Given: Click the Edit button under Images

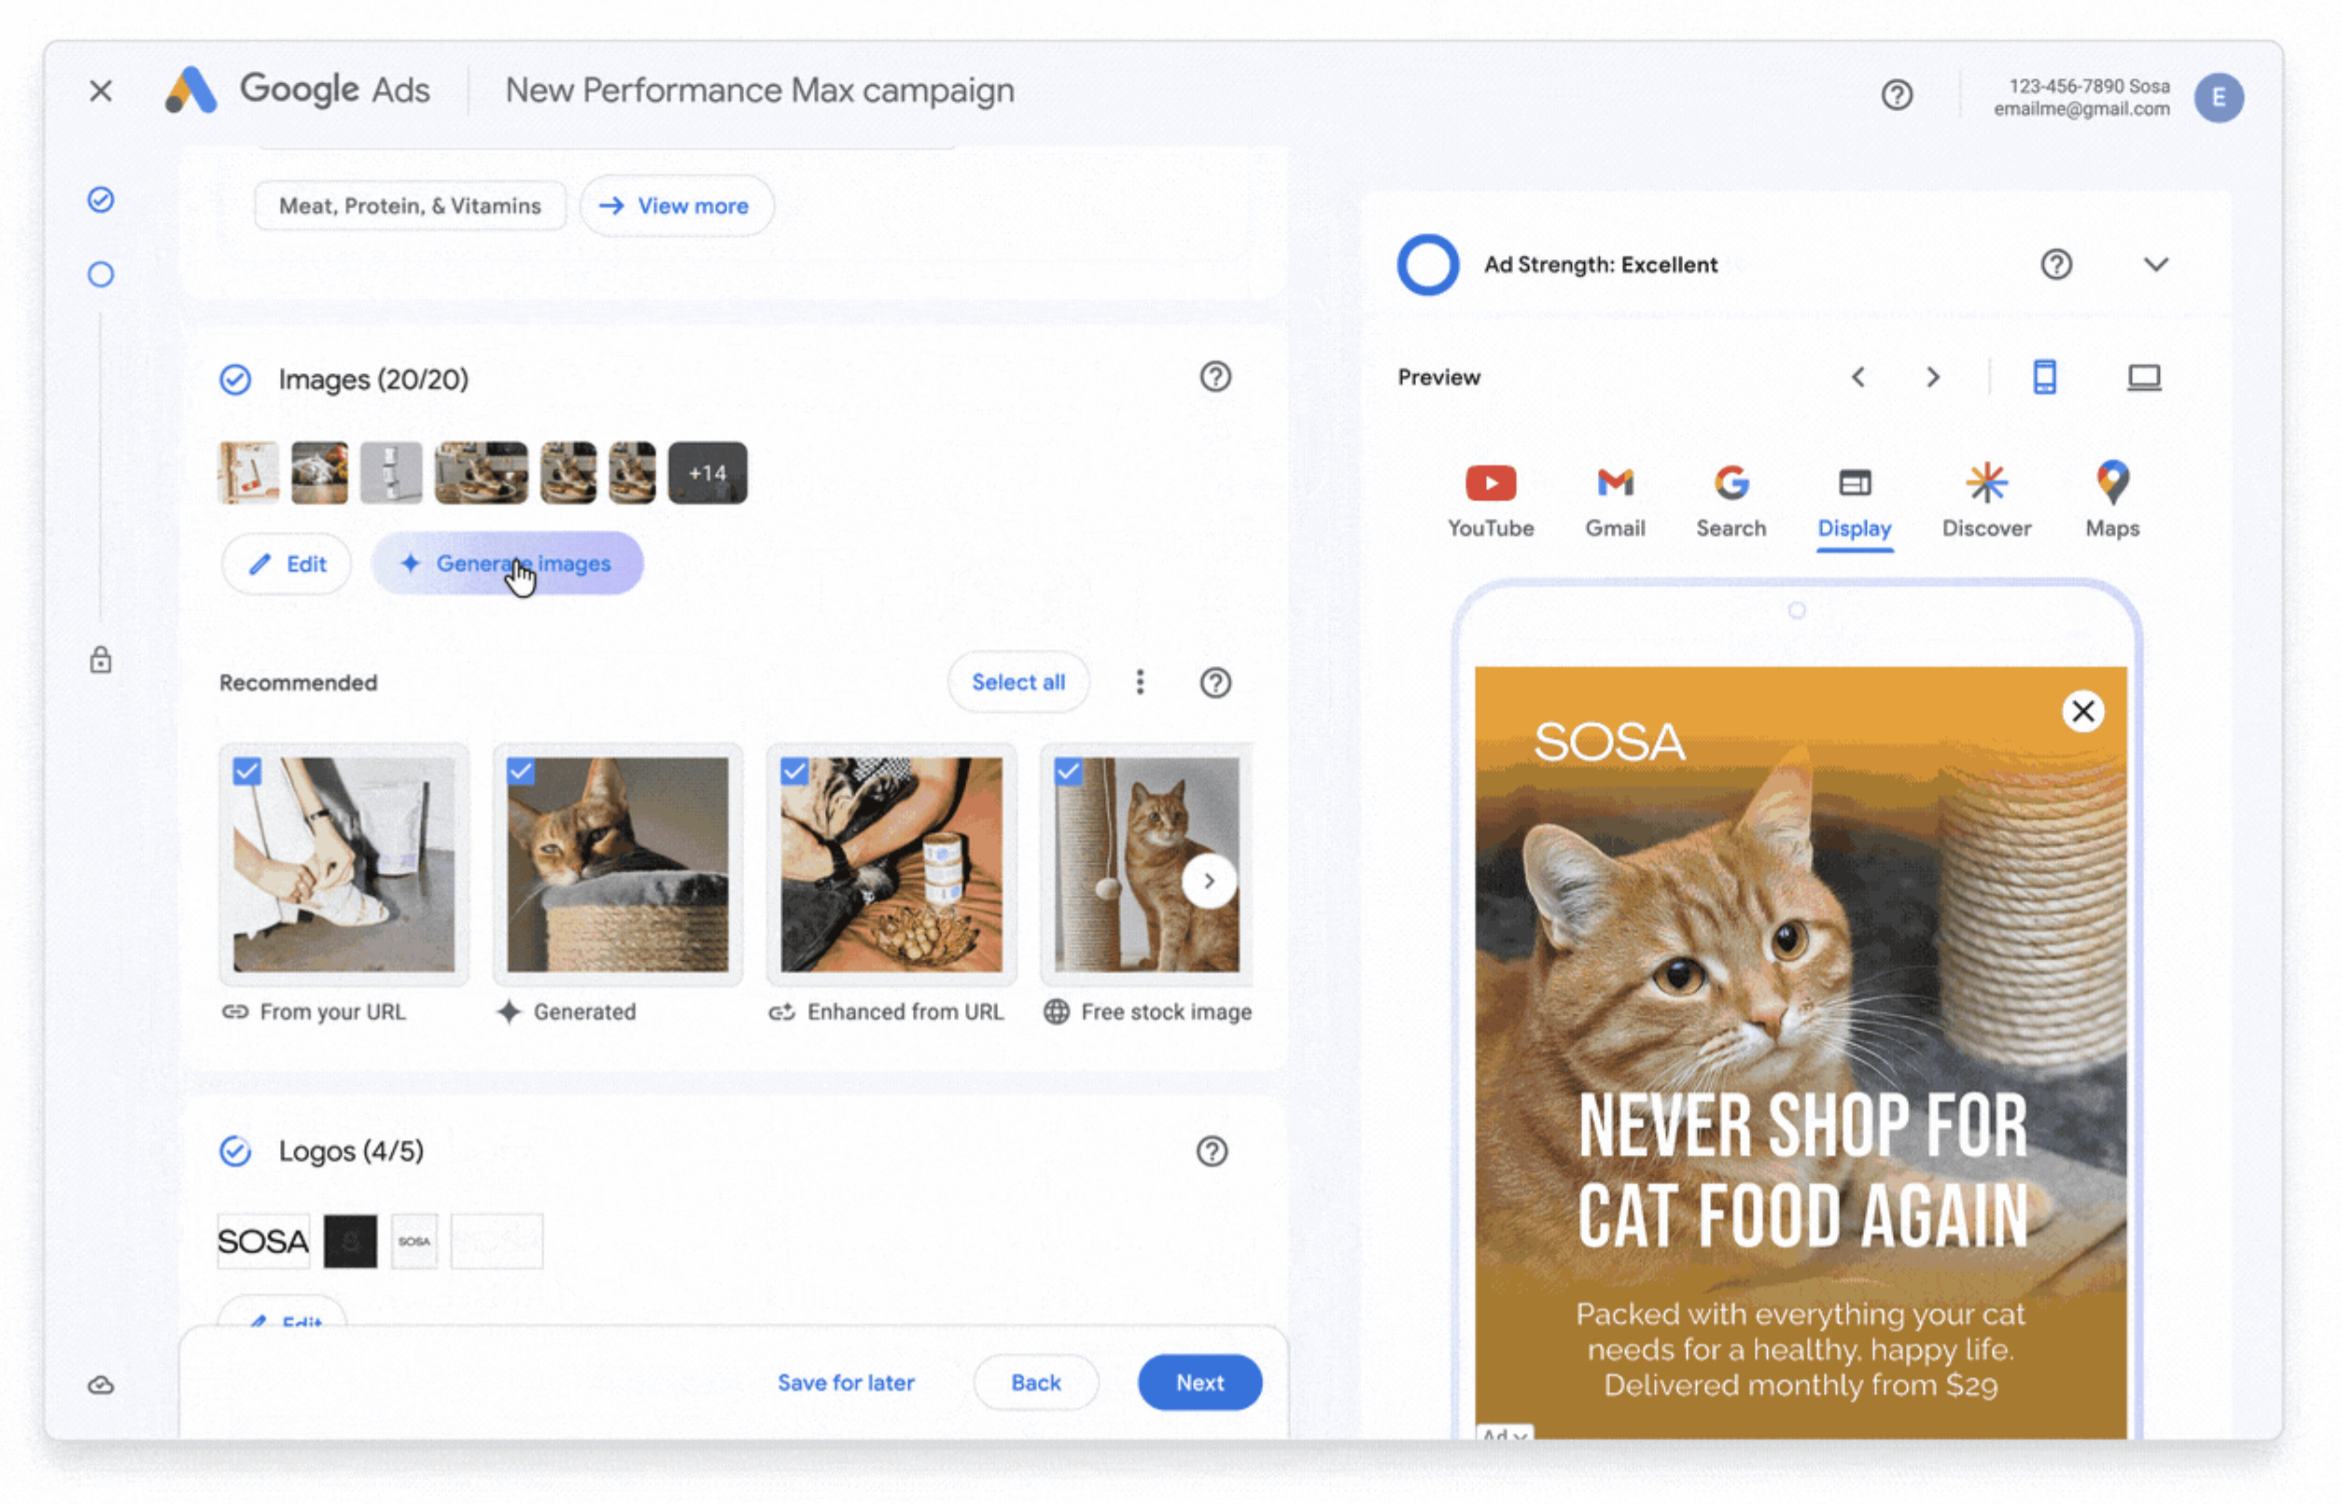Looking at the screenshot, I should pyautogui.click(x=287, y=564).
